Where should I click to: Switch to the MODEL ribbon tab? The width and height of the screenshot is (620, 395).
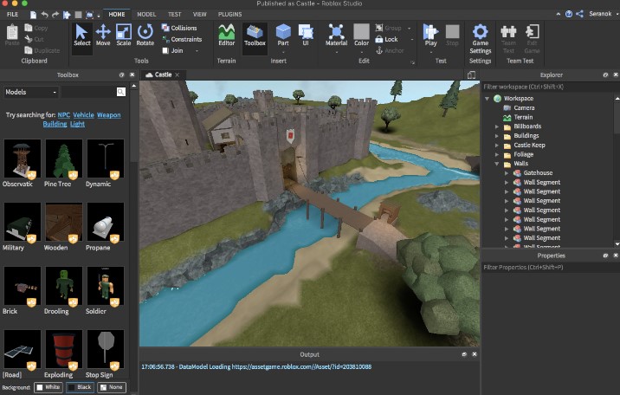tap(146, 14)
